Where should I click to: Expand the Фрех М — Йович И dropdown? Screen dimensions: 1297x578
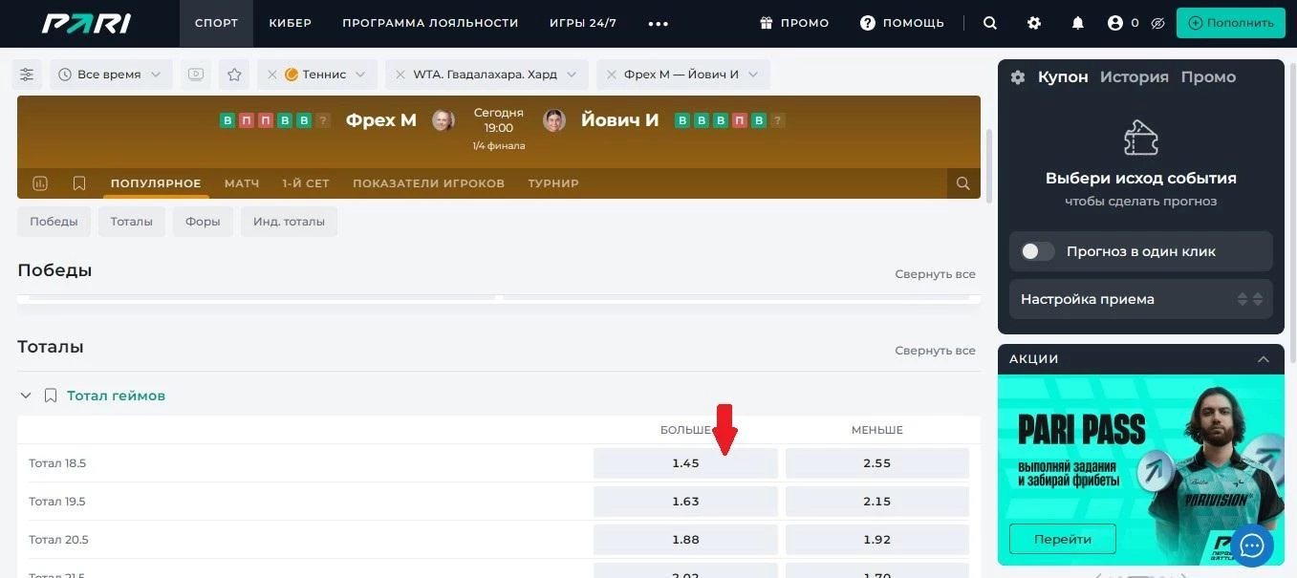[x=753, y=75]
